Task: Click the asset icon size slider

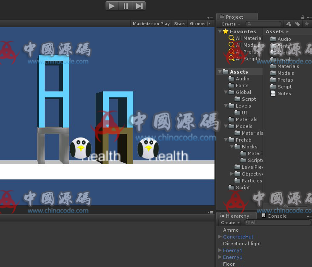Action: coord(286,206)
